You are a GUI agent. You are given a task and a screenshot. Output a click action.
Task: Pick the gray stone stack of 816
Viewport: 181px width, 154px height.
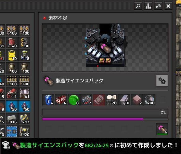(12, 119)
